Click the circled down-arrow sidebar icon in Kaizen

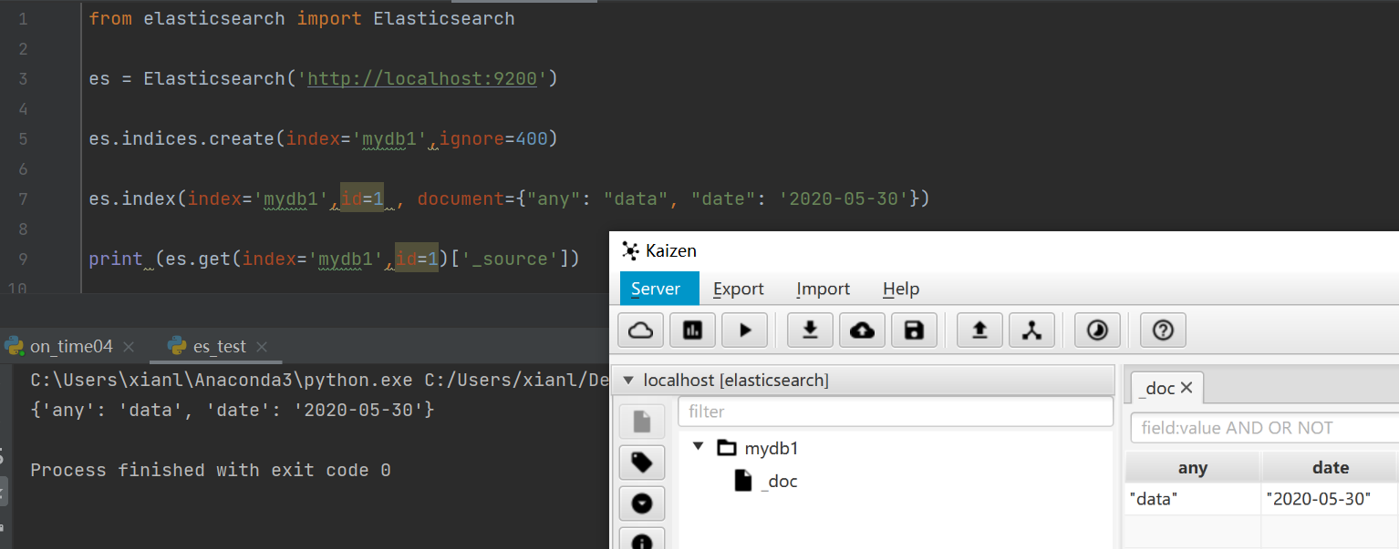642,503
